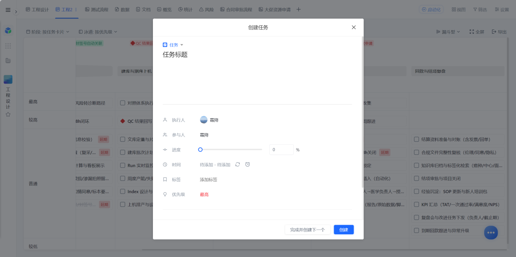Image resolution: width=516 pixels, height=257 pixels.
Task: Check the 经验沉淀 SOP task checkbox
Action: (416, 191)
